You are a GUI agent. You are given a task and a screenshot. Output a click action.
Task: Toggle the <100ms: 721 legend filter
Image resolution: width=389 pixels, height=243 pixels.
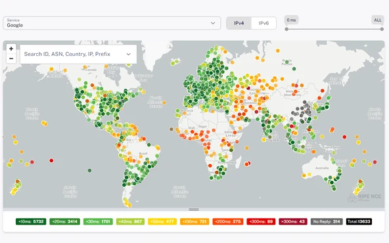coord(194,221)
